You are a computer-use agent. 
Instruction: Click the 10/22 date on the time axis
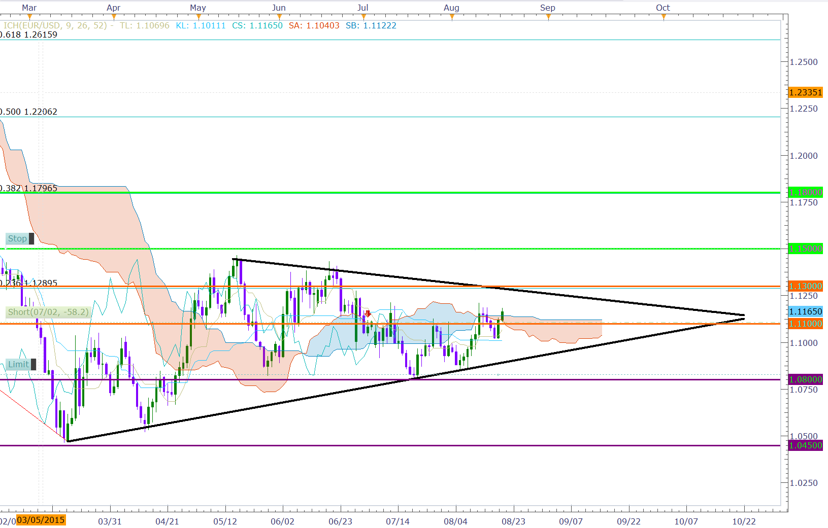(744, 521)
